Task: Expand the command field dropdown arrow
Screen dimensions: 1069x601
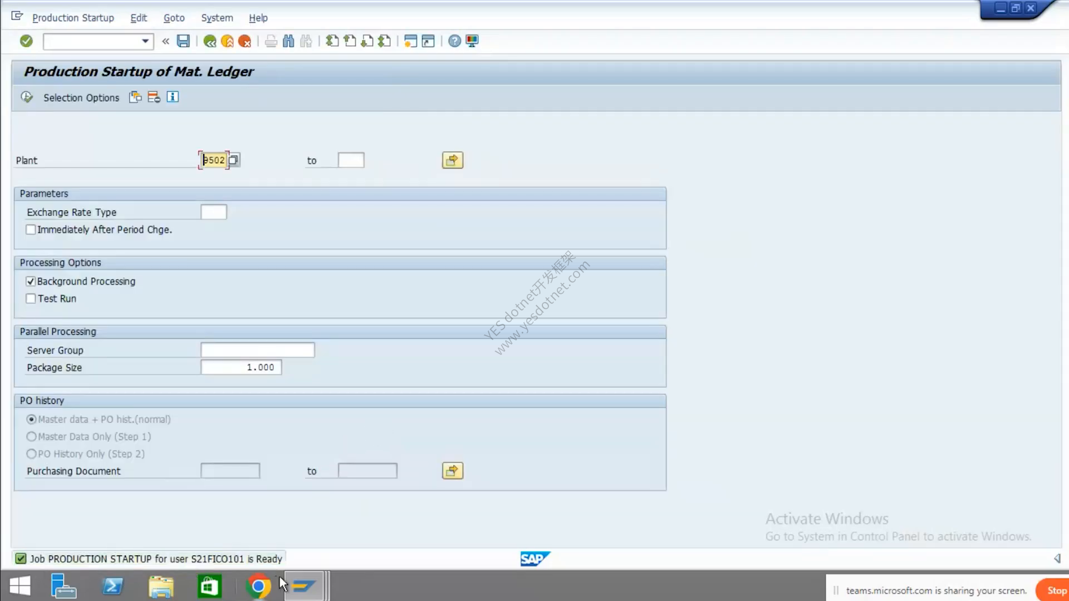Action: [145, 41]
